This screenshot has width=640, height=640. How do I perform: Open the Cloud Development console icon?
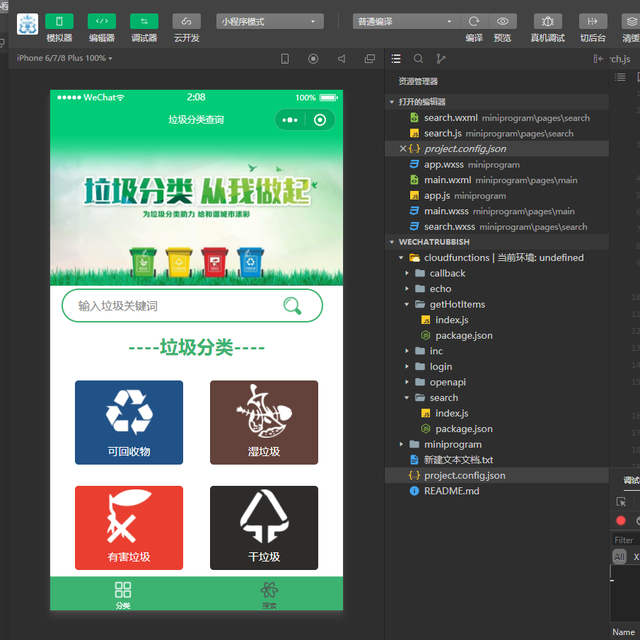click(x=187, y=21)
